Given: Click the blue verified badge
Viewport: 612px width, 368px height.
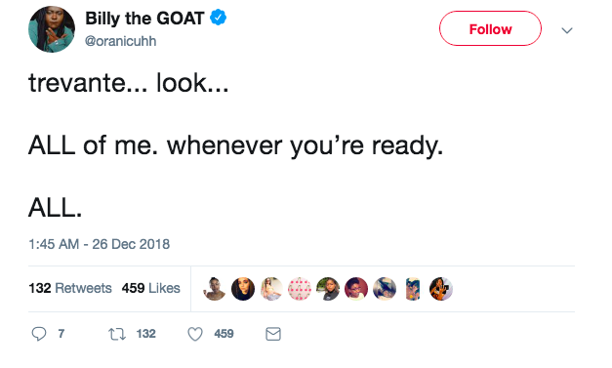Looking at the screenshot, I should pos(219,18).
